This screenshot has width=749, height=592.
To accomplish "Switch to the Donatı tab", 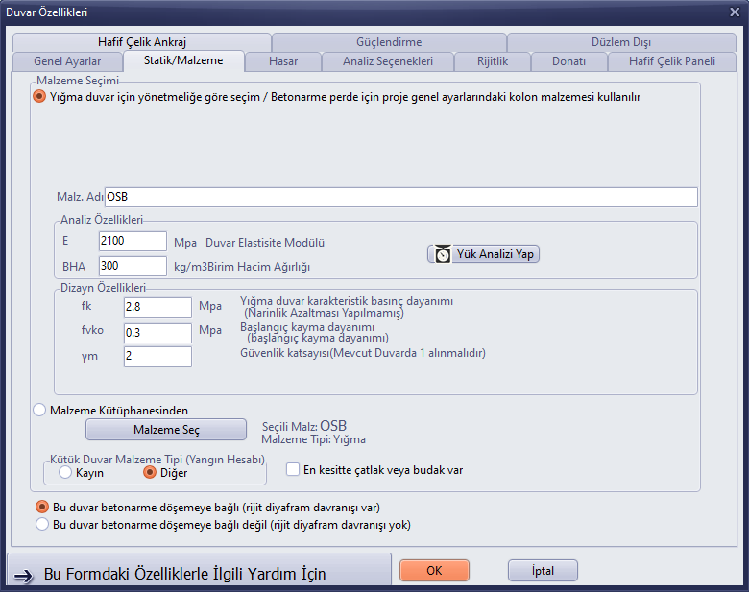I will tap(568, 61).
